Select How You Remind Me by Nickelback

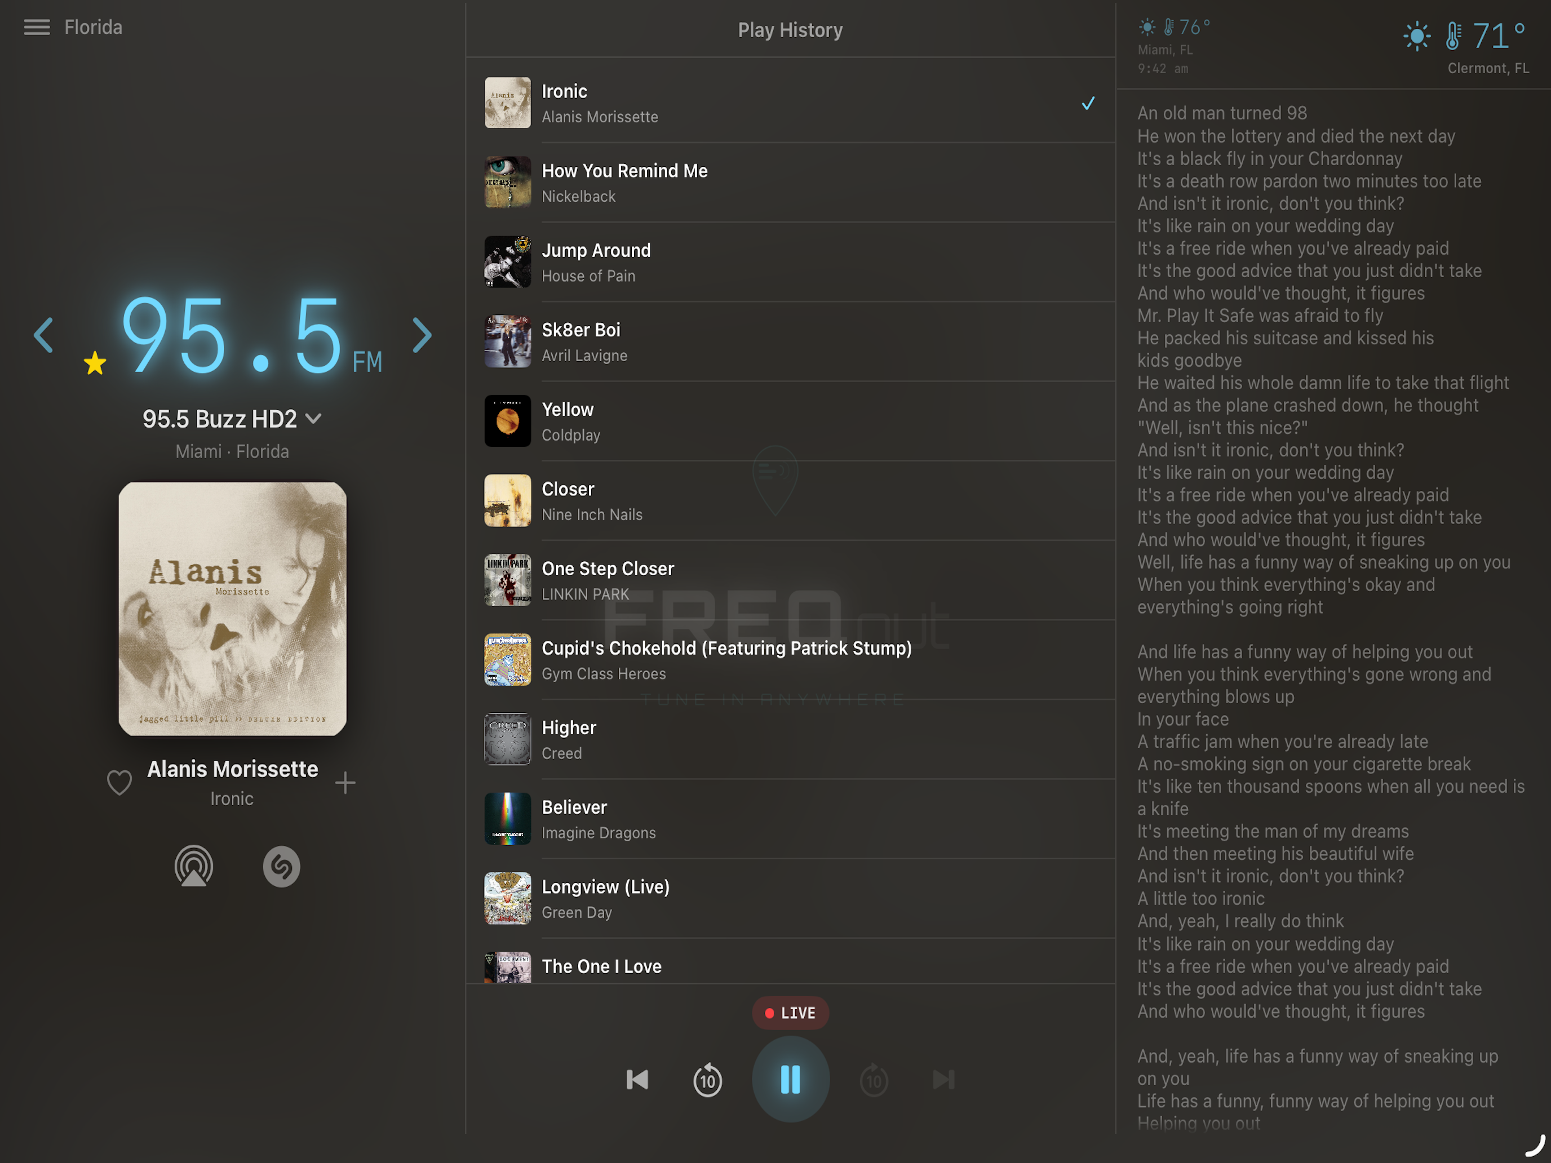tap(790, 183)
